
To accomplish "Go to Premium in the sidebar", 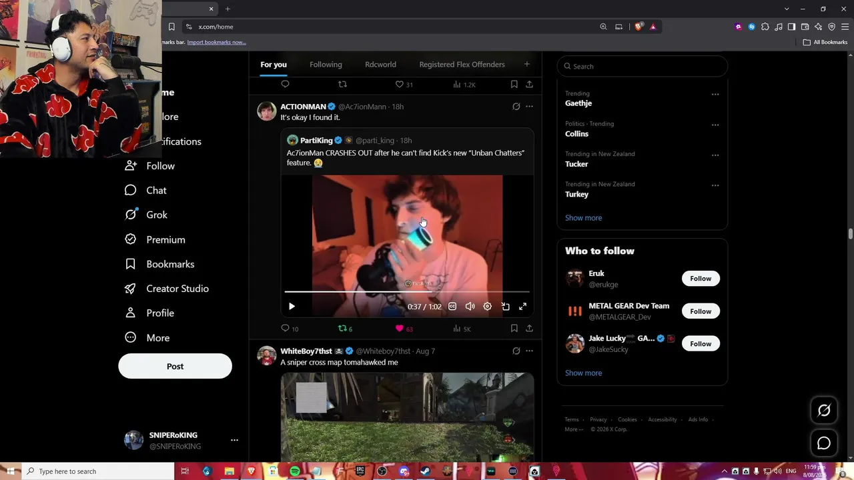I will pyautogui.click(x=155, y=239).
